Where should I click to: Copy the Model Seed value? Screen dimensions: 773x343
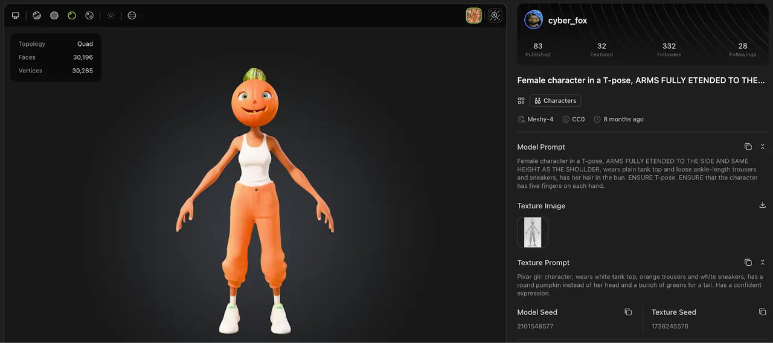tap(628, 312)
